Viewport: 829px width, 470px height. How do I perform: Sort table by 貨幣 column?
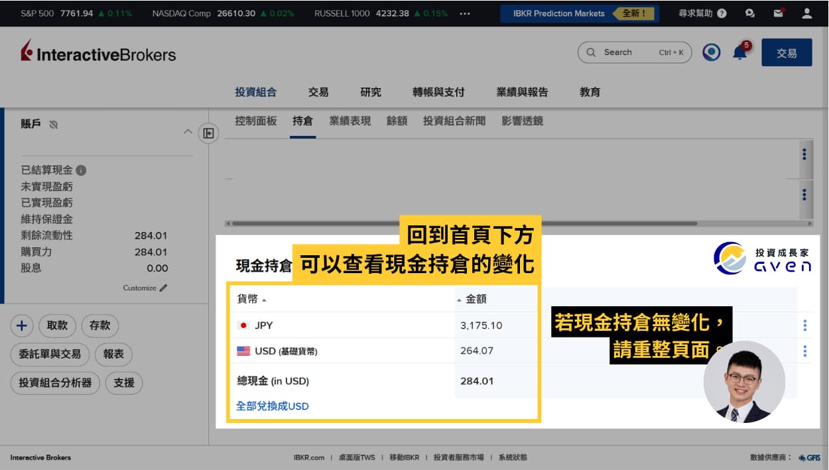tap(251, 299)
